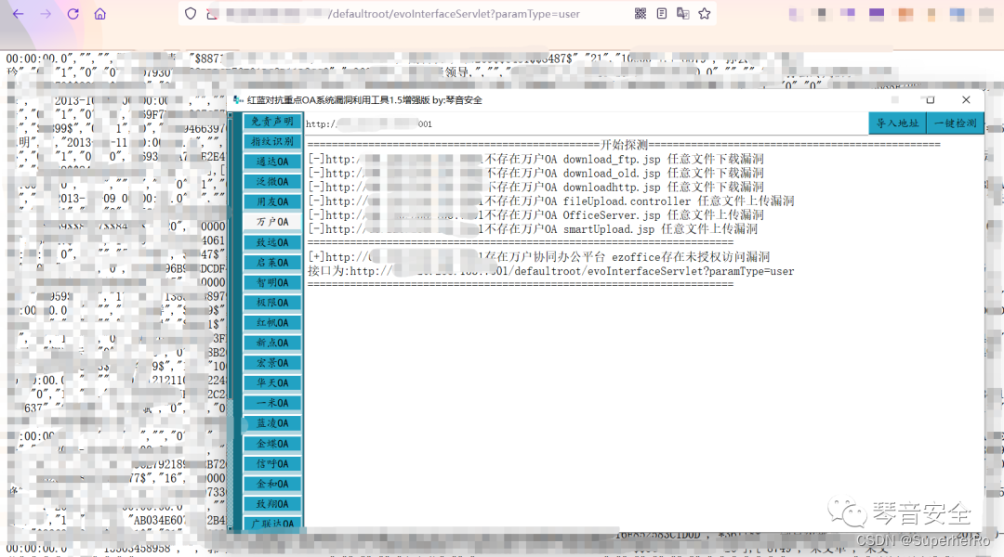This screenshot has width=1004, height=557.
Task: Open the tracking protection shield in address bar
Action: (x=190, y=13)
